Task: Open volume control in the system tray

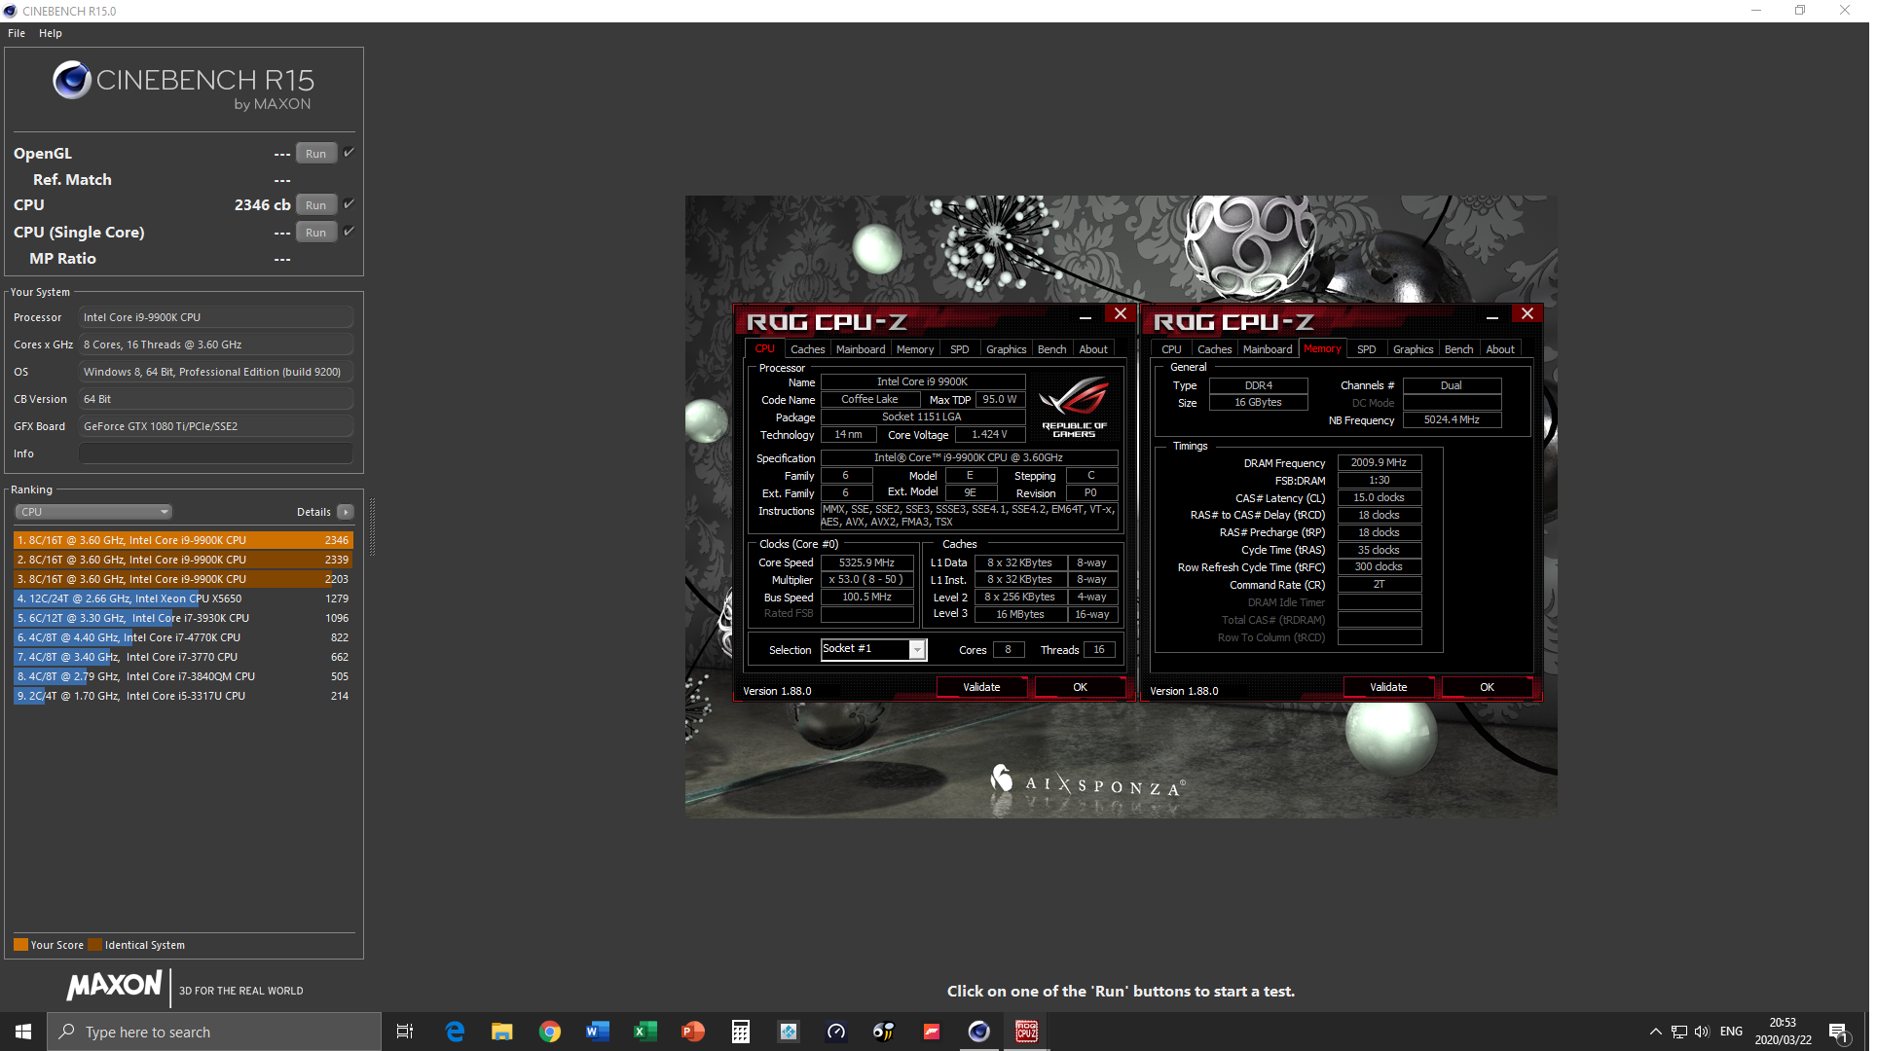Action: tap(1702, 1032)
